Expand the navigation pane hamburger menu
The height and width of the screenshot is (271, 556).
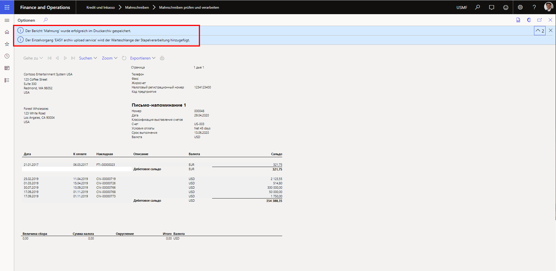pos(7,20)
